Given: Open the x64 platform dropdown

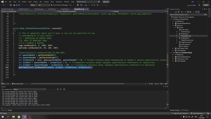Looking at the screenshot, I should [x=44, y=5].
